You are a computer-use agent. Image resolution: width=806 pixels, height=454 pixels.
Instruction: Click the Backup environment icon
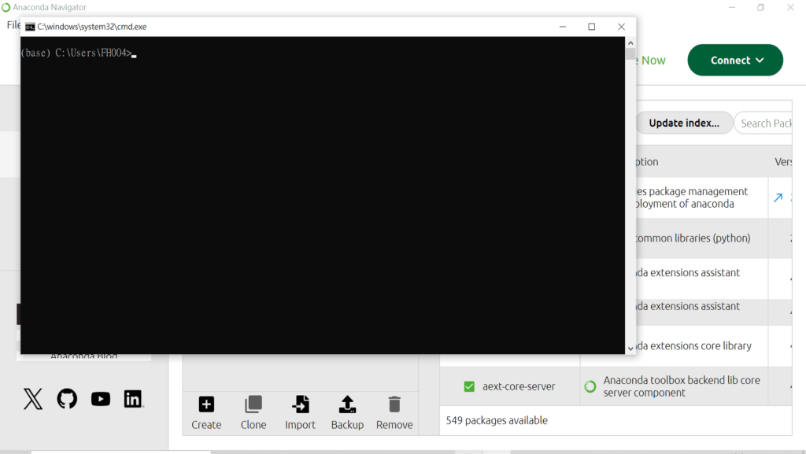(x=347, y=405)
